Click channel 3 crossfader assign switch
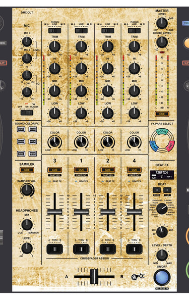 click(x=55, y=249)
